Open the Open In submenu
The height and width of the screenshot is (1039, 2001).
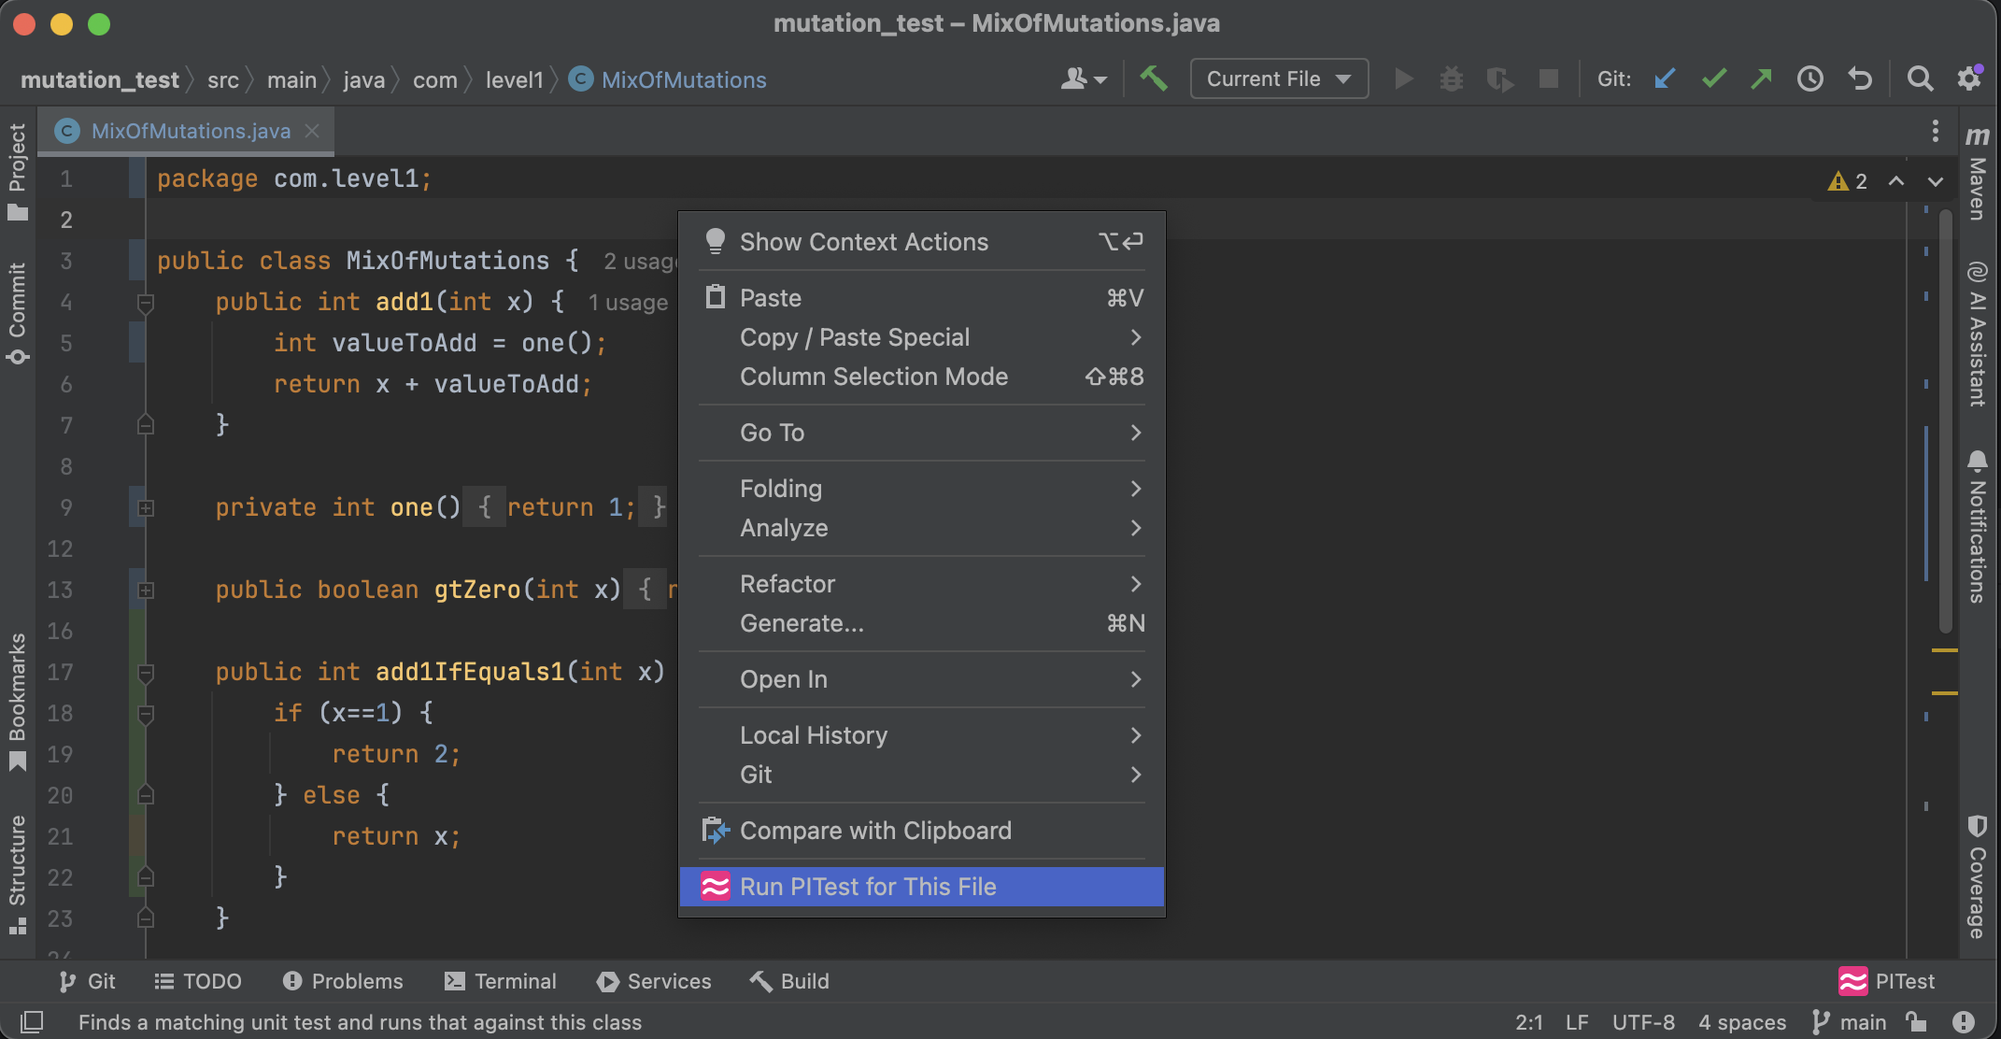922,679
